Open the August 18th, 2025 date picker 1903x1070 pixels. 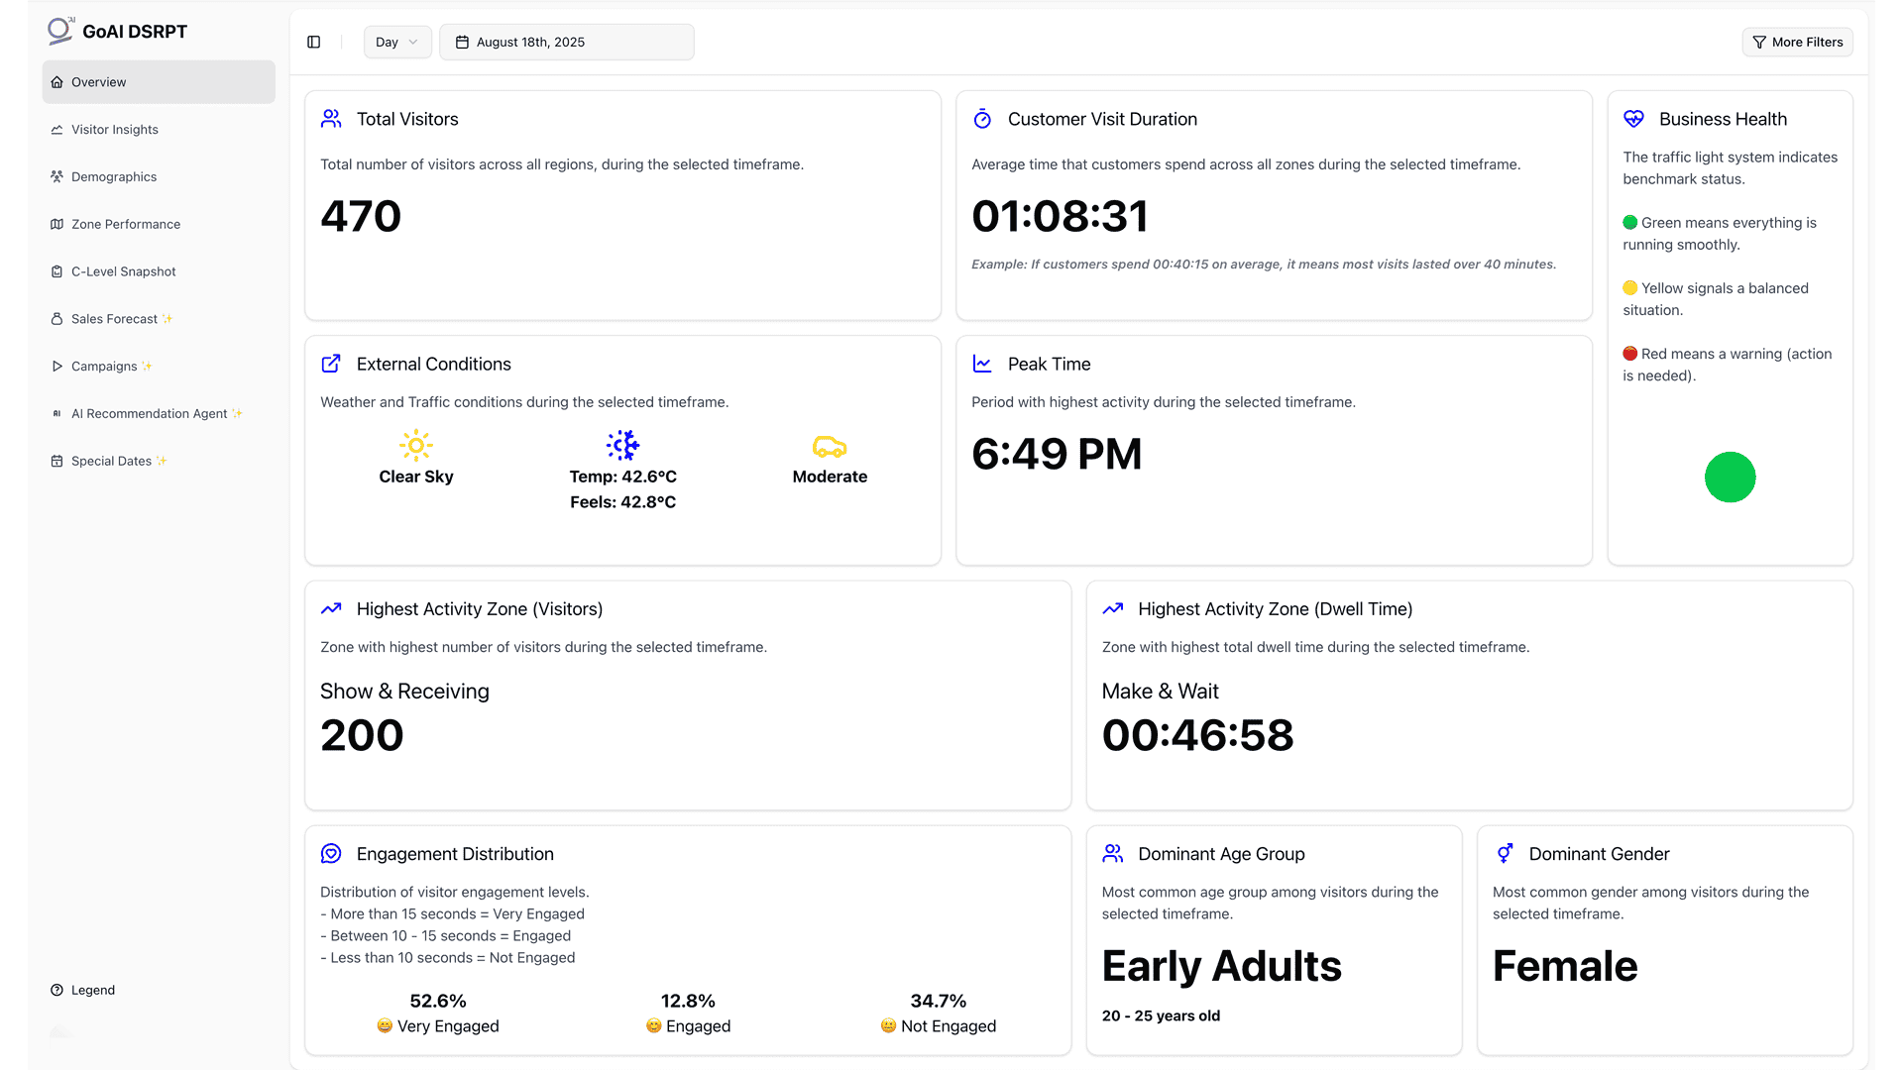pyautogui.click(x=567, y=43)
